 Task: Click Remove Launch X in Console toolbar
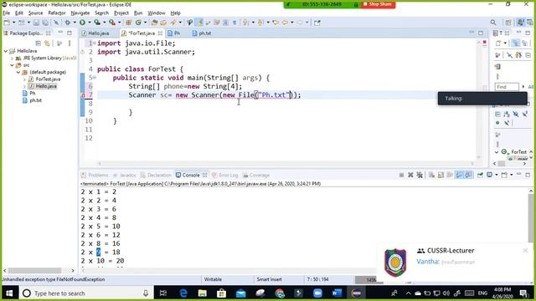[x=410, y=175]
